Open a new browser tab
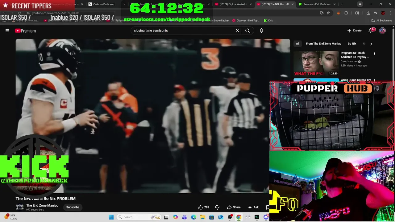The height and width of the screenshot is (222, 395). pos(342,4)
